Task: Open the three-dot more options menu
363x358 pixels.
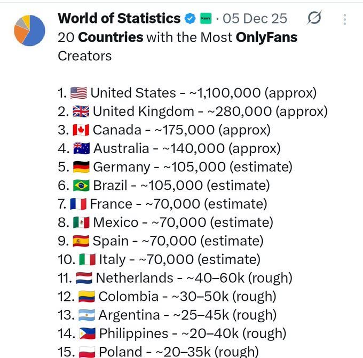Action: (345, 19)
